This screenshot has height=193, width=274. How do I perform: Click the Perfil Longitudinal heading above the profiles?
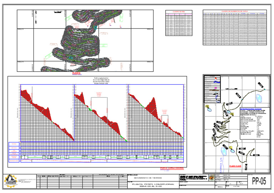coord(101,78)
